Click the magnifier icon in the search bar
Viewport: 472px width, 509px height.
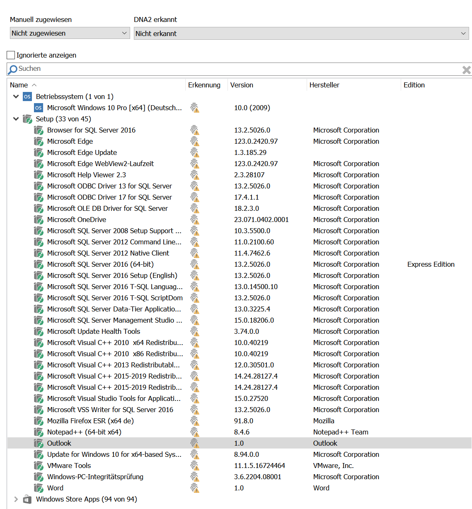pos(12,69)
